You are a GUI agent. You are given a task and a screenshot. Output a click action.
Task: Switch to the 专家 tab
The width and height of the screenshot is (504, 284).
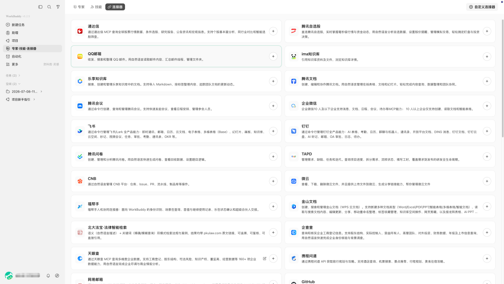tap(79, 7)
